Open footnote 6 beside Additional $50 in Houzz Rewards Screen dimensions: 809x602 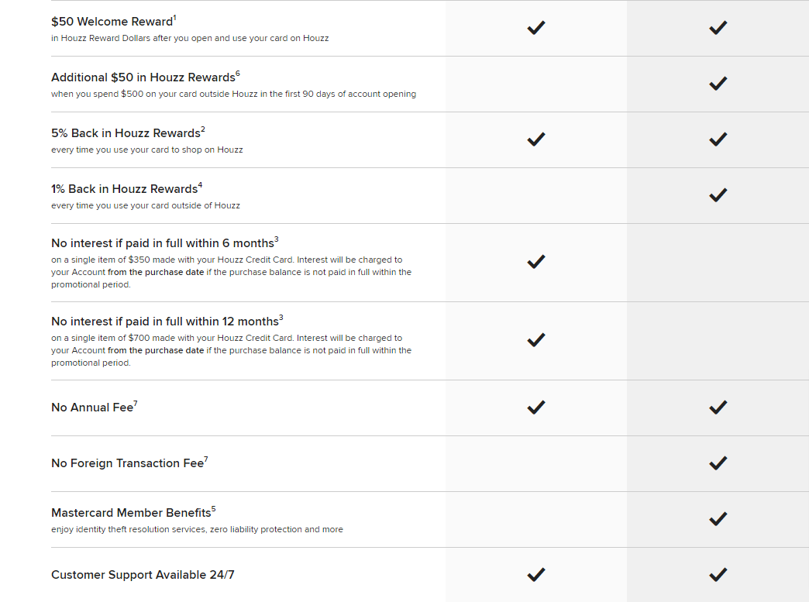(238, 73)
